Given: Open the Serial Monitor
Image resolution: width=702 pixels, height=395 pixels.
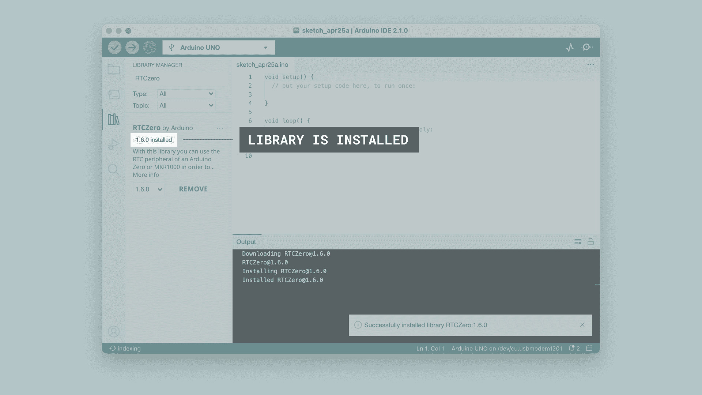Looking at the screenshot, I should pyautogui.click(x=587, y=47).
